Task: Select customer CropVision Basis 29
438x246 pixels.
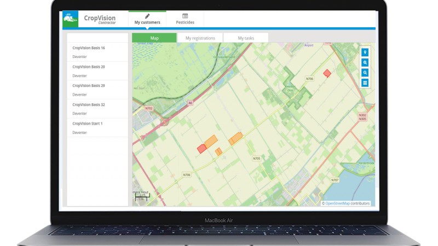Action: 97,90
